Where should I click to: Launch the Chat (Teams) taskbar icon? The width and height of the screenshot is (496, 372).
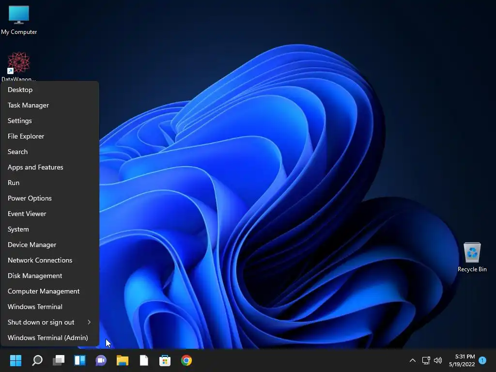point(101,360)
